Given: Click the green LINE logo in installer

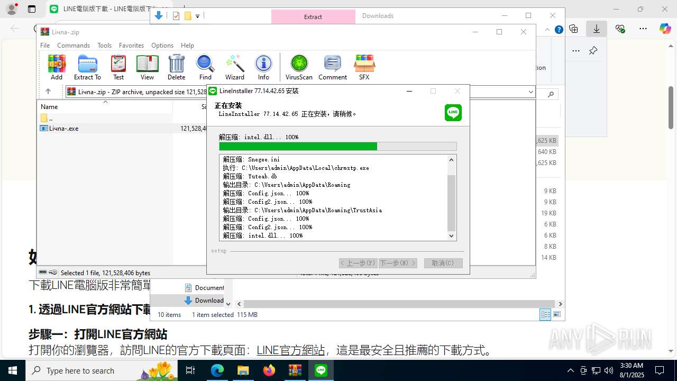Looking at the screenshot, I should 453,112.
